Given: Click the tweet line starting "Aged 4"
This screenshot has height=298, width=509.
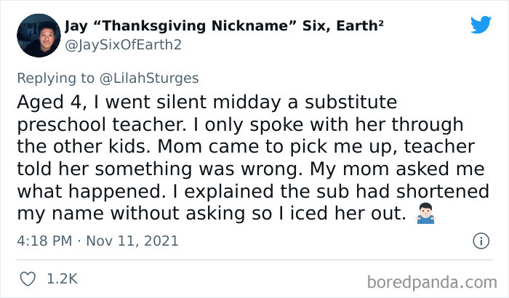Looking at the screenshot, I should point(196,102).
